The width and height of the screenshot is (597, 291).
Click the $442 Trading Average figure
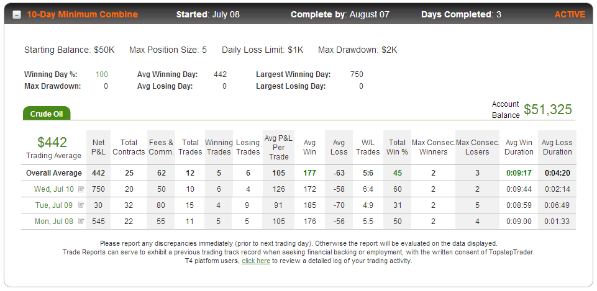point(52,142)
